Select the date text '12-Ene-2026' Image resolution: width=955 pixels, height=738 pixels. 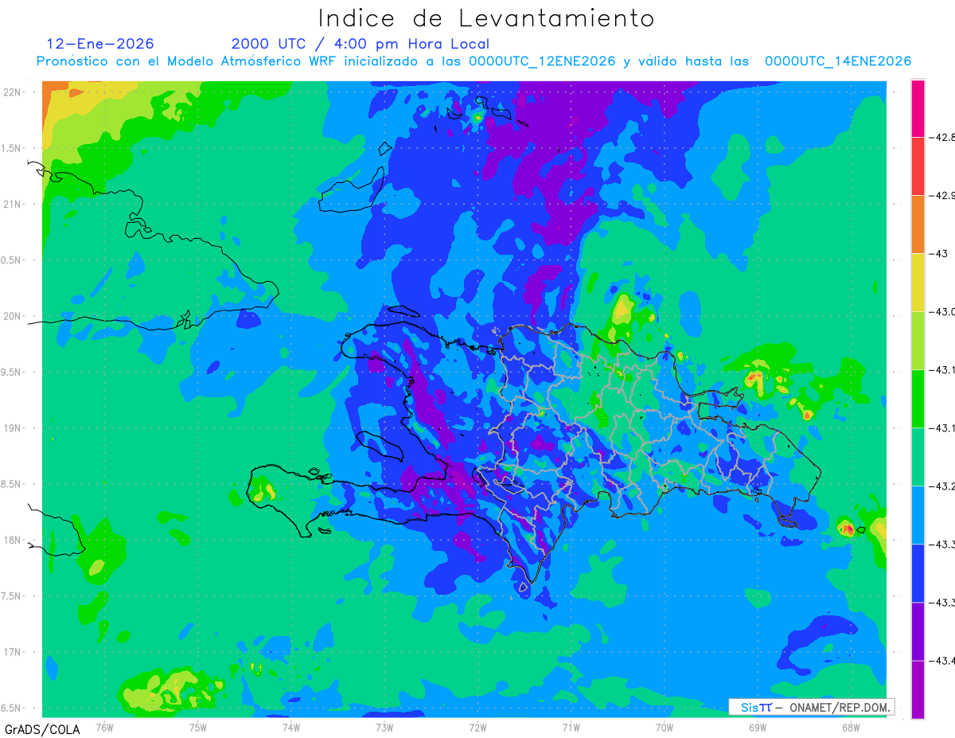pyautogui.click(x=100, y=44)
